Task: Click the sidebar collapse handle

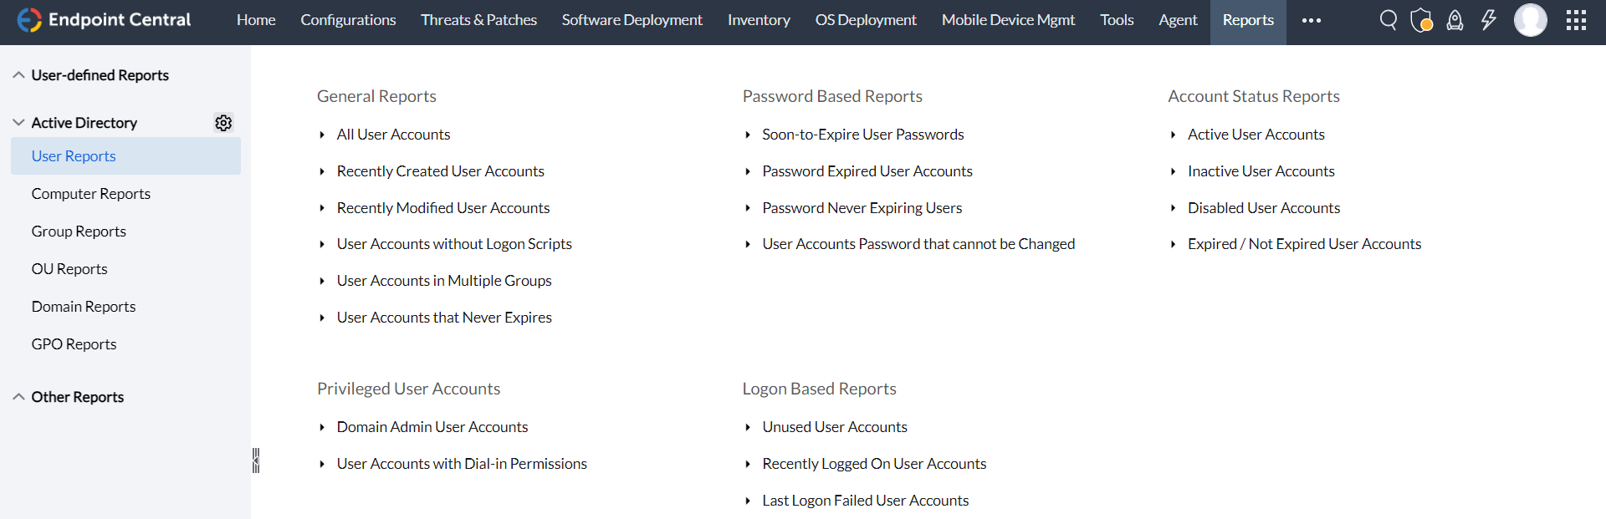Action: 256,460
